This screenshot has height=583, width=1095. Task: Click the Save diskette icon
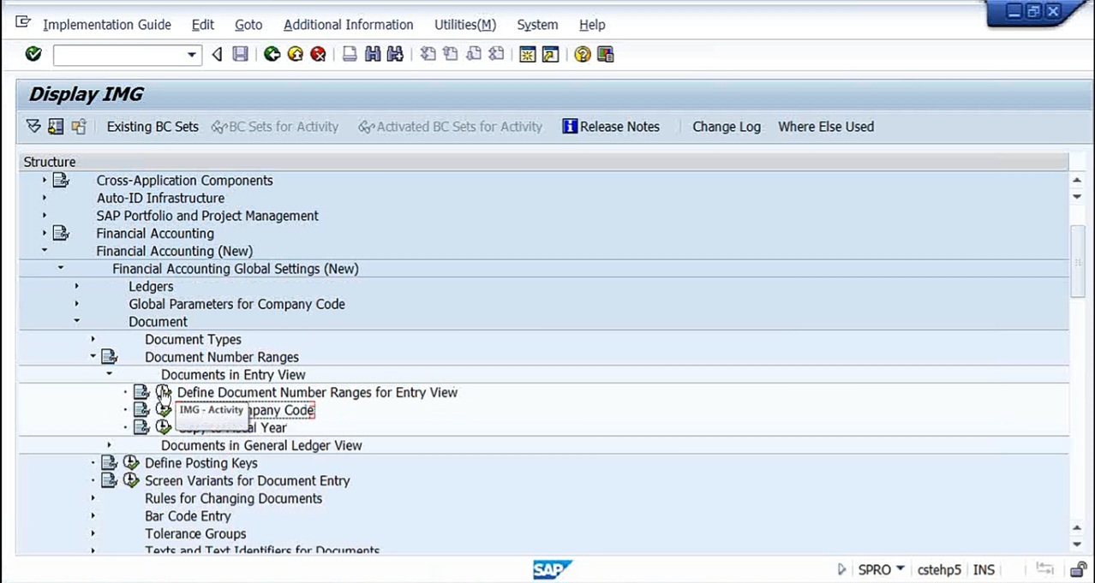click(241, 55)
